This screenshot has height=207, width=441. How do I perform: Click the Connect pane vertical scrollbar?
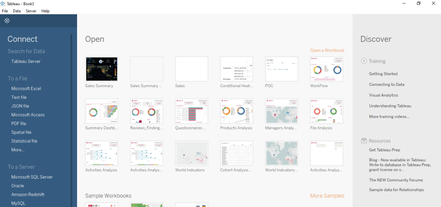tap(71, 121)
